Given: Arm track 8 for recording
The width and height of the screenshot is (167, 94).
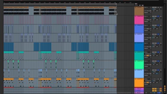Looking at the screenshot, I should click(x=161, y=70).
